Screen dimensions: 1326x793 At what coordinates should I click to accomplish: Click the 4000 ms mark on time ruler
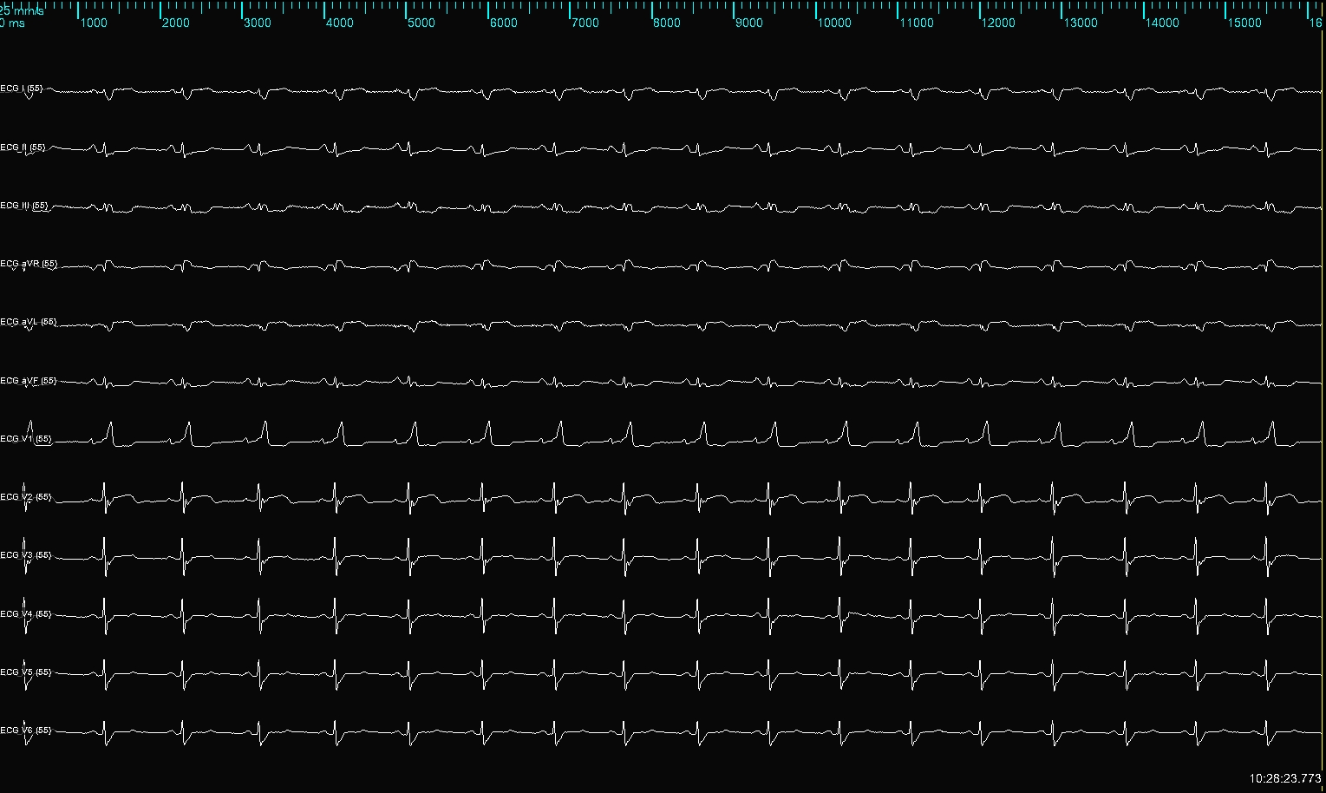point(340,23)
